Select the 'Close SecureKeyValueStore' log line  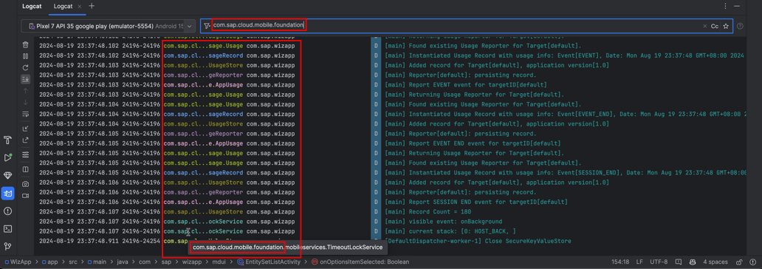tap(478, 241)
